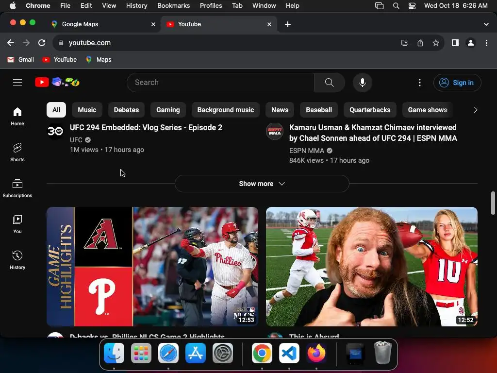
Task: Open Chrome three-dot menu
Action: (486, 43)
